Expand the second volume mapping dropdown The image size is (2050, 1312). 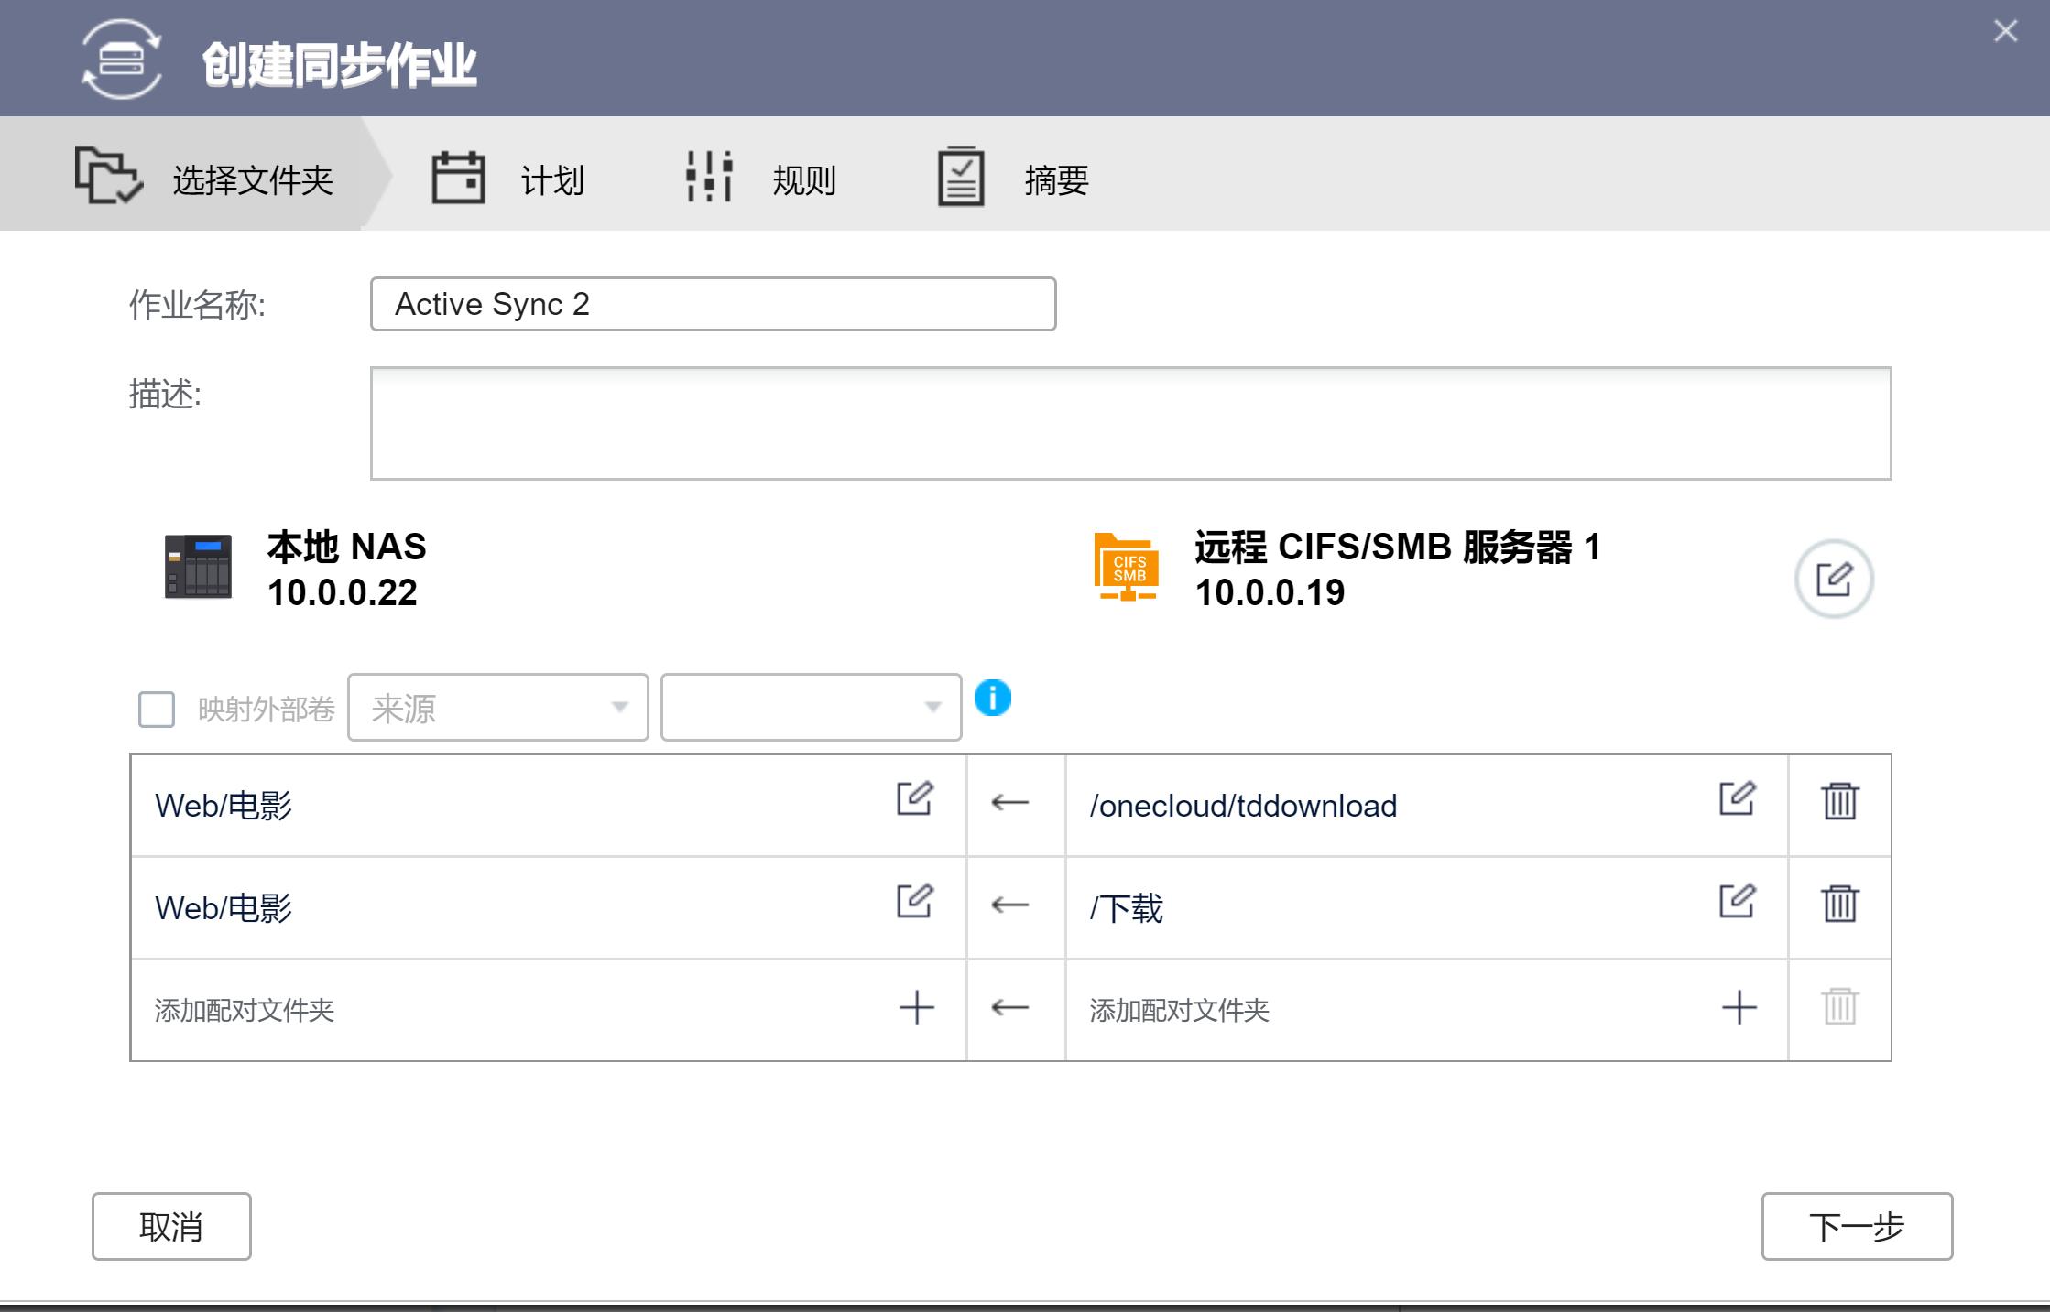[x=811, y=707]
